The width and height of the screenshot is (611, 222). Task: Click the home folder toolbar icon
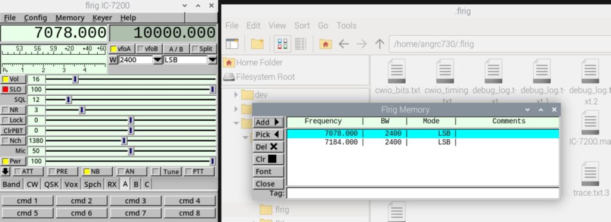pos(325,44)
